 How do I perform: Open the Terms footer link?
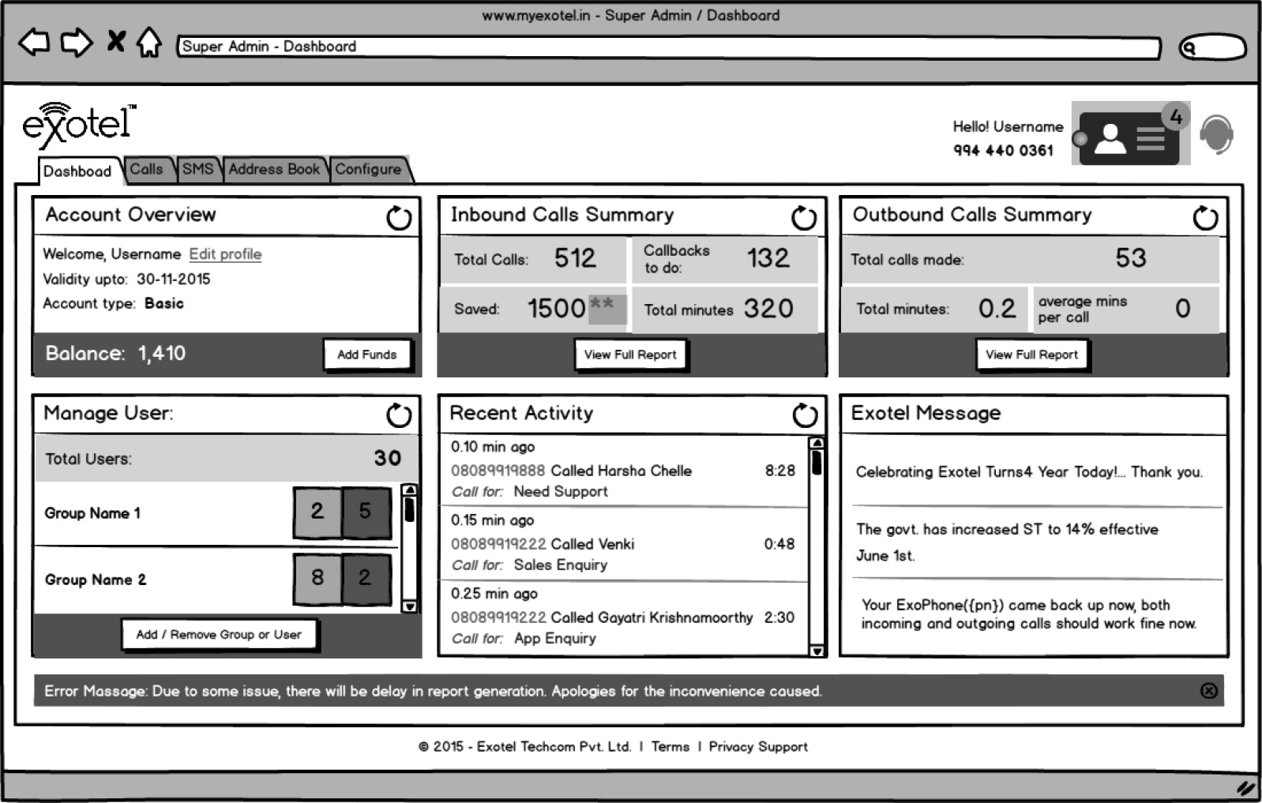coord(670,747)
